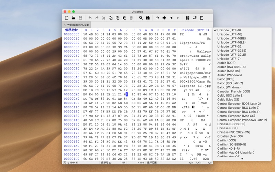Click the bold right arrow icon
Image resolution: width=275 pixels, height=172 pixels.
(x=164, y=18)
